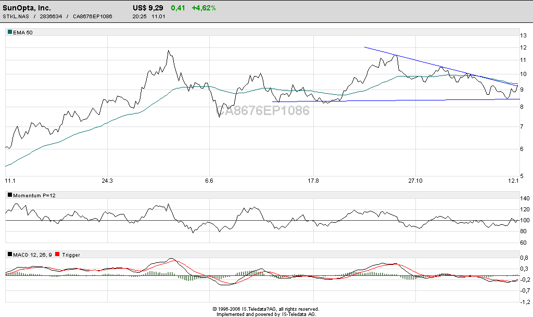The height and width of the screenshot is (317, 533).
Task: Click the 10 price axis label
Action: [x=523, y=74]
